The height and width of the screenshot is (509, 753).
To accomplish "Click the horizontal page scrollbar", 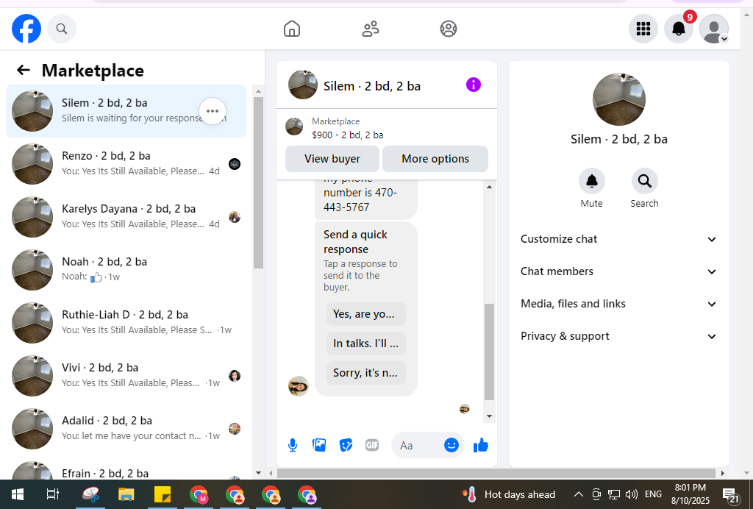I will tap(496, 474).
